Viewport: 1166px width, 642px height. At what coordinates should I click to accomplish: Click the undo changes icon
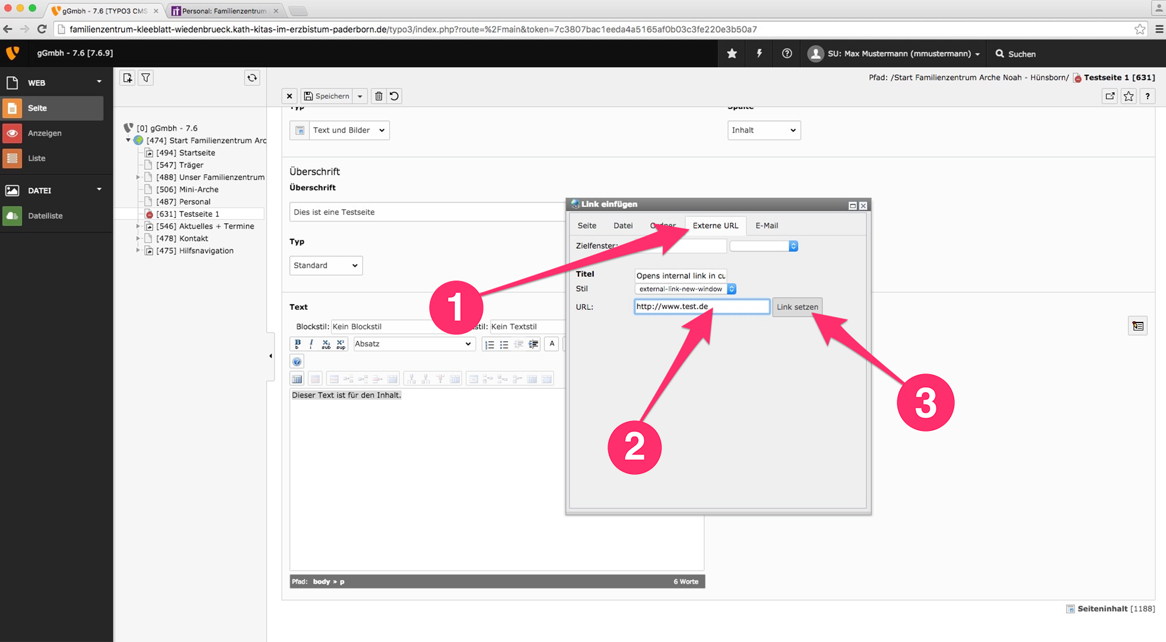[x=395, y=96]
